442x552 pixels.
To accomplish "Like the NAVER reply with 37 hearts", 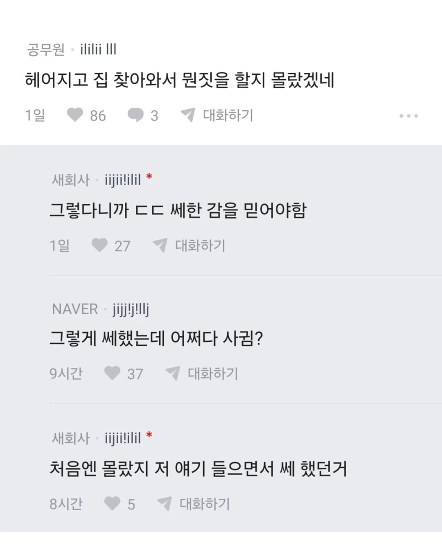I will (112, 373).
